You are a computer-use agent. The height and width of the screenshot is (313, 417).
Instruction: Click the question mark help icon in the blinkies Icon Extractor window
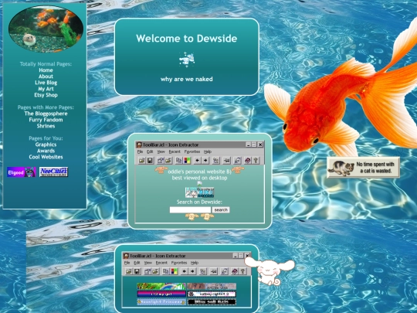coord(242,271)
